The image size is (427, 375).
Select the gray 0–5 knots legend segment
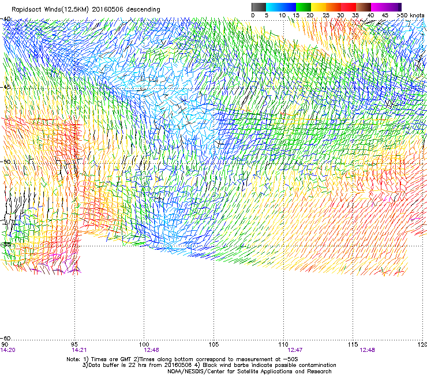point(259,7)
